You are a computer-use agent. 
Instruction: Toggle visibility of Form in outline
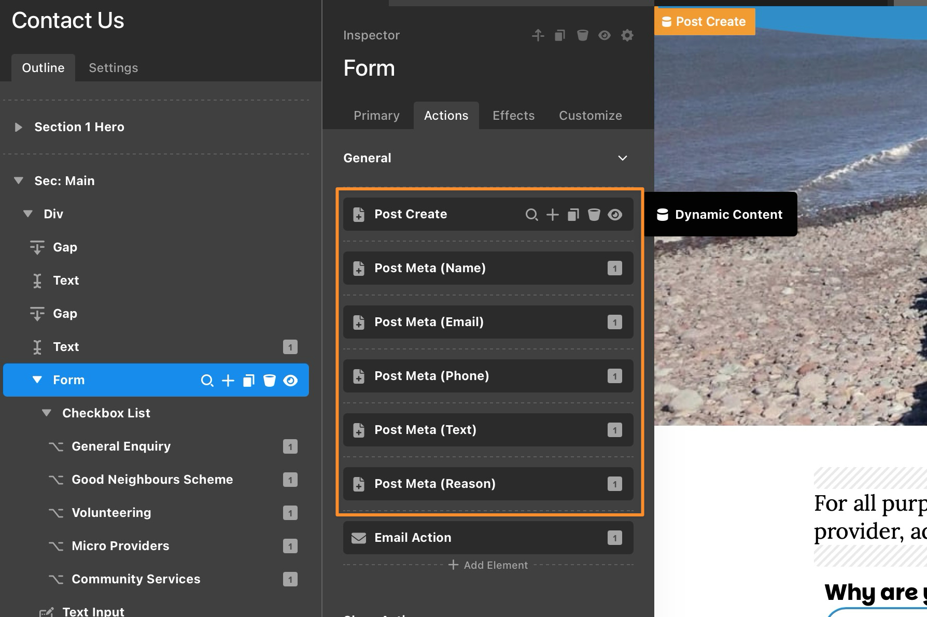pos(290,381)
